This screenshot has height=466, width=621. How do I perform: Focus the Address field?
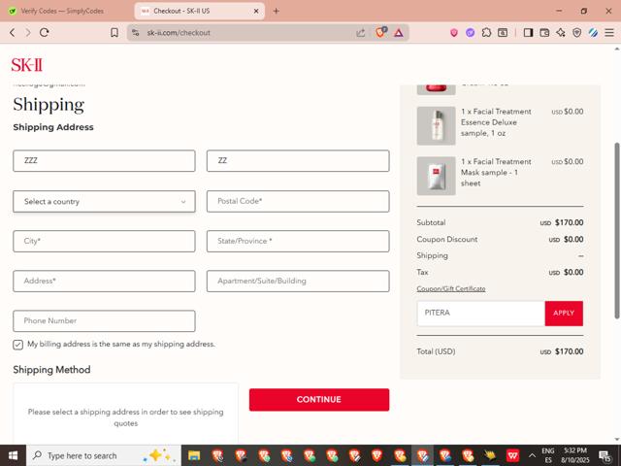tap(104, 281)
